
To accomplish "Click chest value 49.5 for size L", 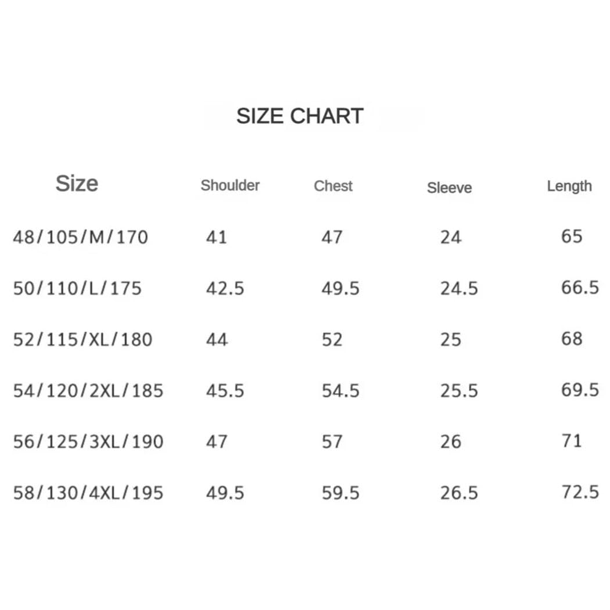I will [340, 288].
